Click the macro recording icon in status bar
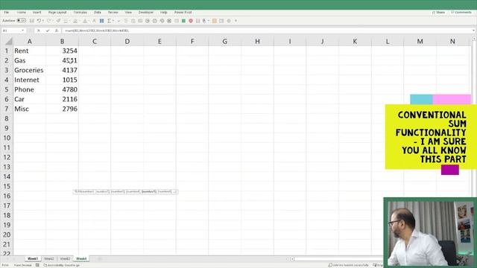Screen dimensions: 477x268 (x=37, y=265)
